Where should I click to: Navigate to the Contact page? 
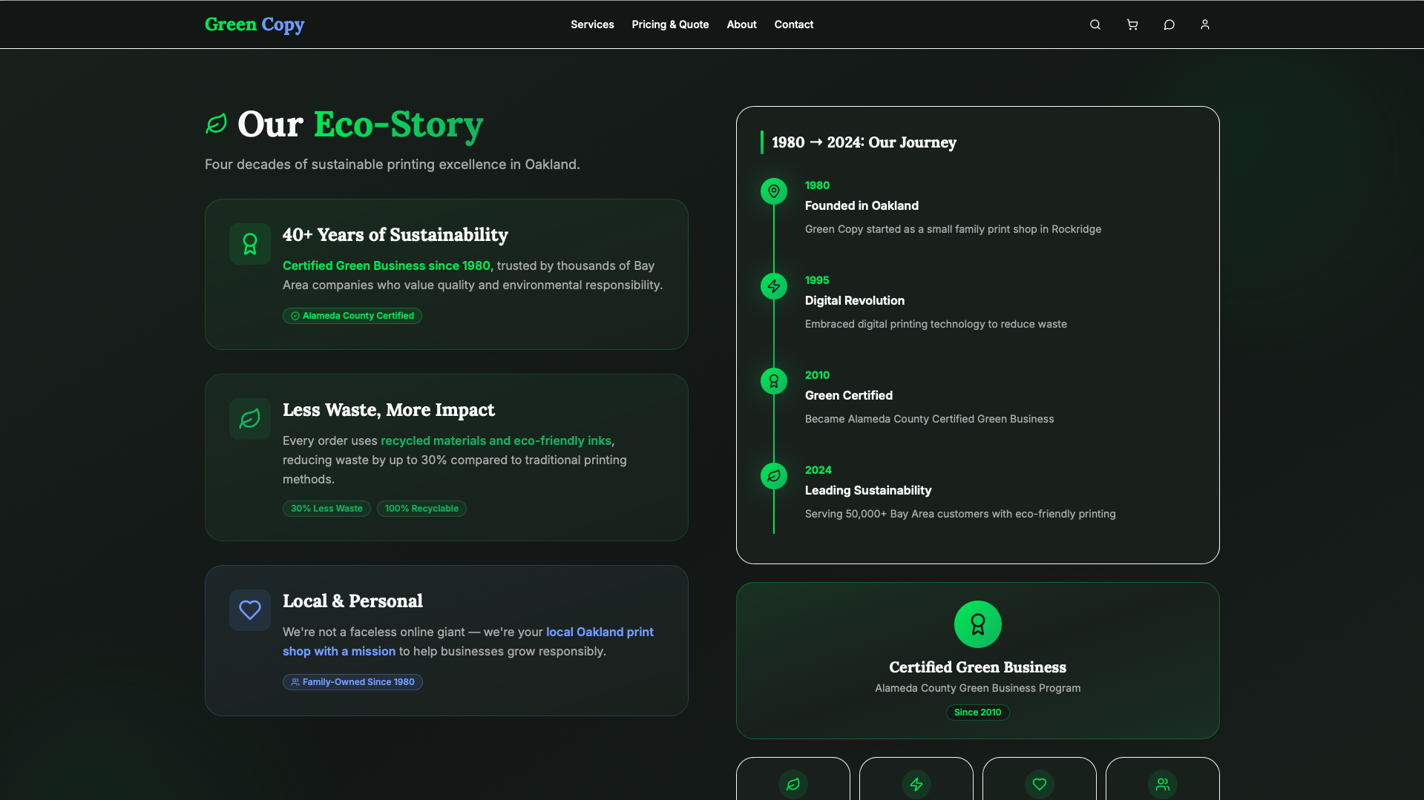click(x=793, y=24)
